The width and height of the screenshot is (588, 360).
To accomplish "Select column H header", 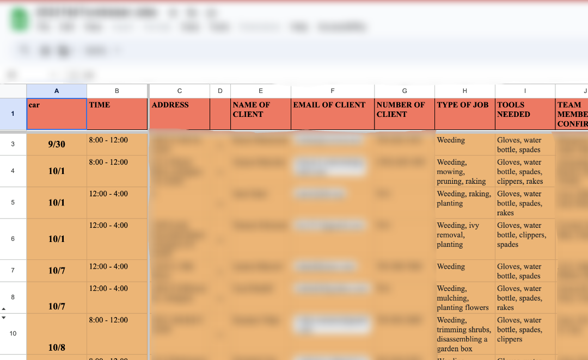I will coord(464,91).
